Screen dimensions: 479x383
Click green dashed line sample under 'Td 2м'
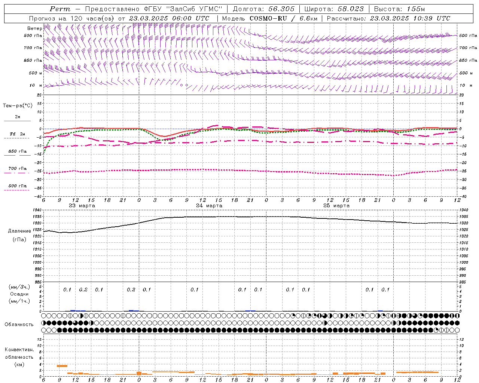click(x=16, y=138)
